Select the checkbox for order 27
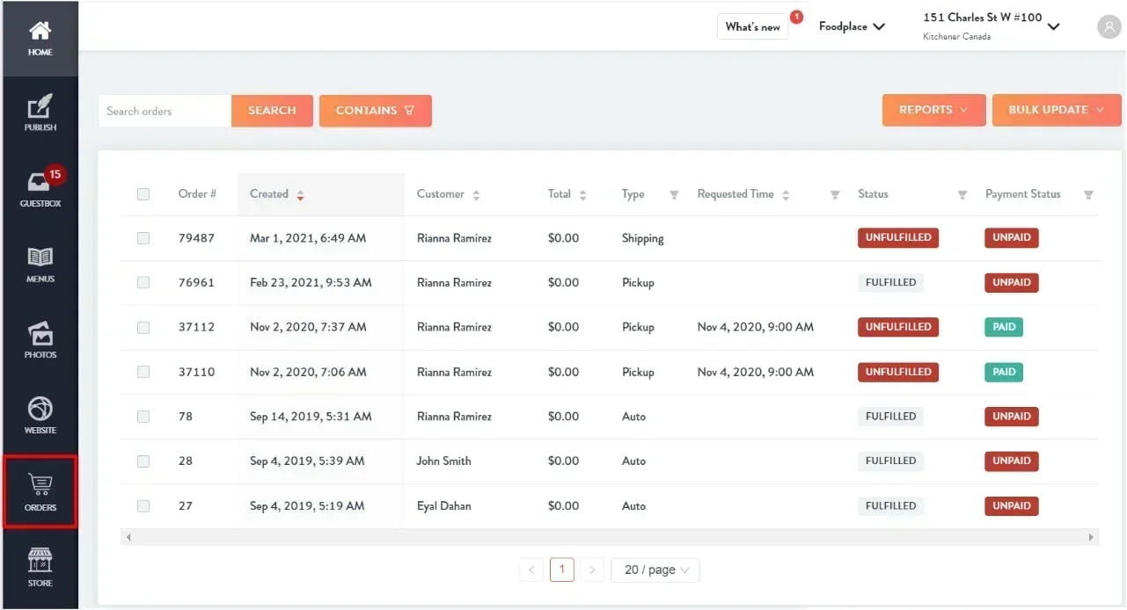 143,505
